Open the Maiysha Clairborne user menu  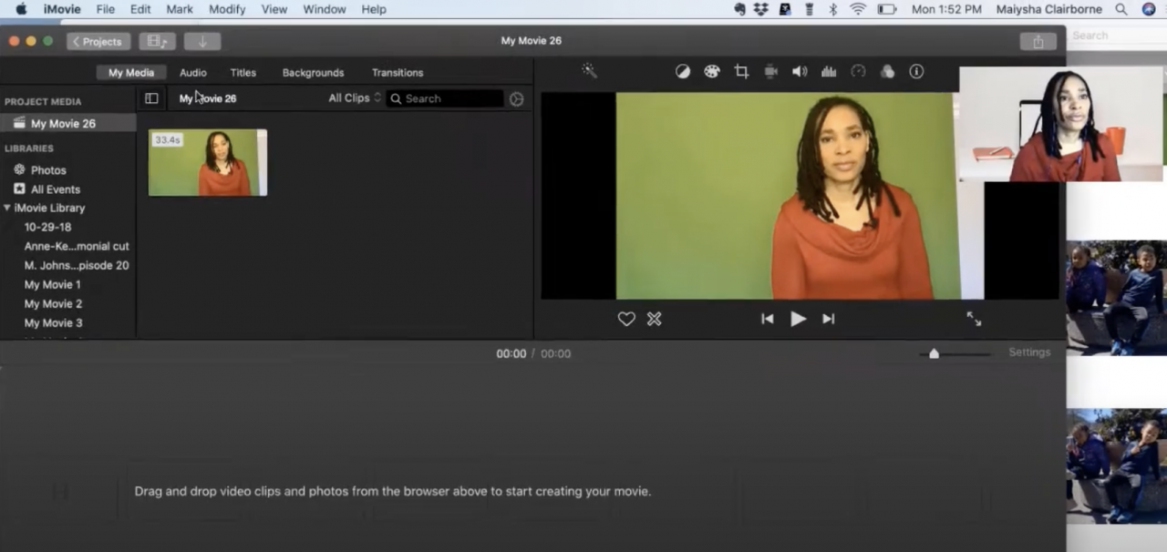click(1048, 9)
